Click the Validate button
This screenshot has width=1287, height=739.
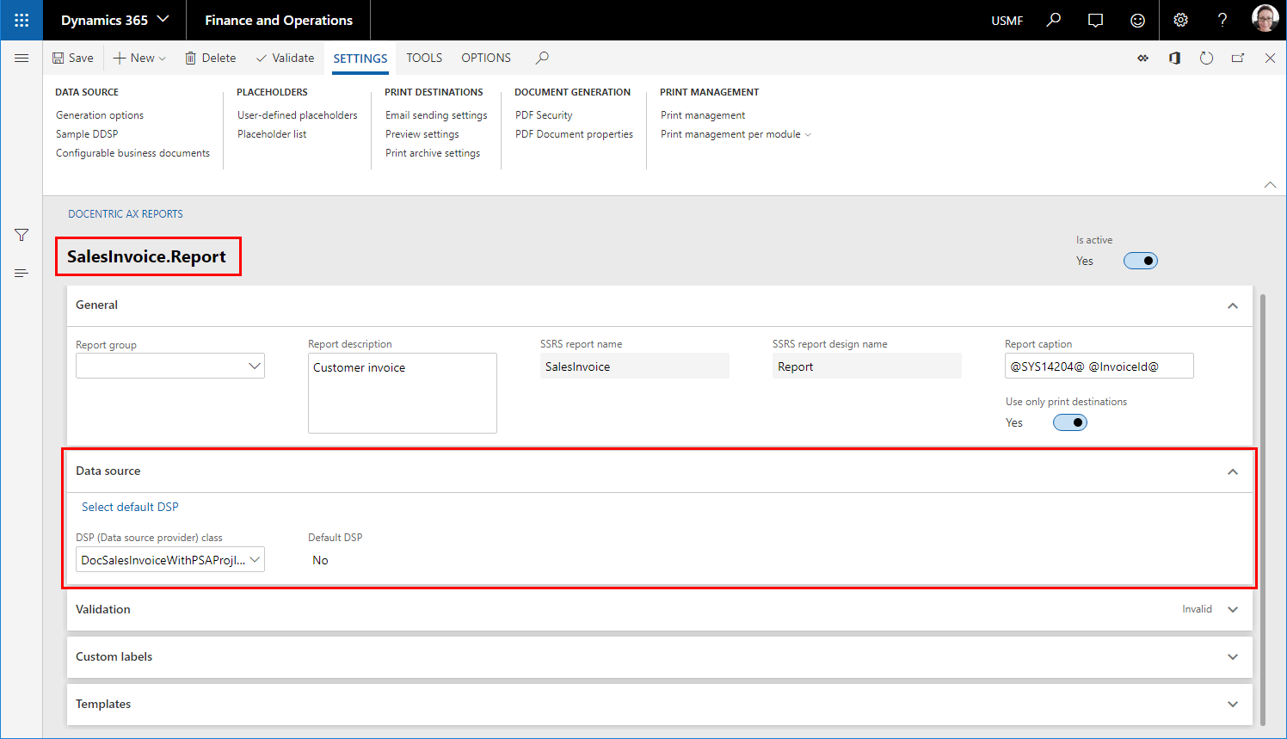click(285, 58)
